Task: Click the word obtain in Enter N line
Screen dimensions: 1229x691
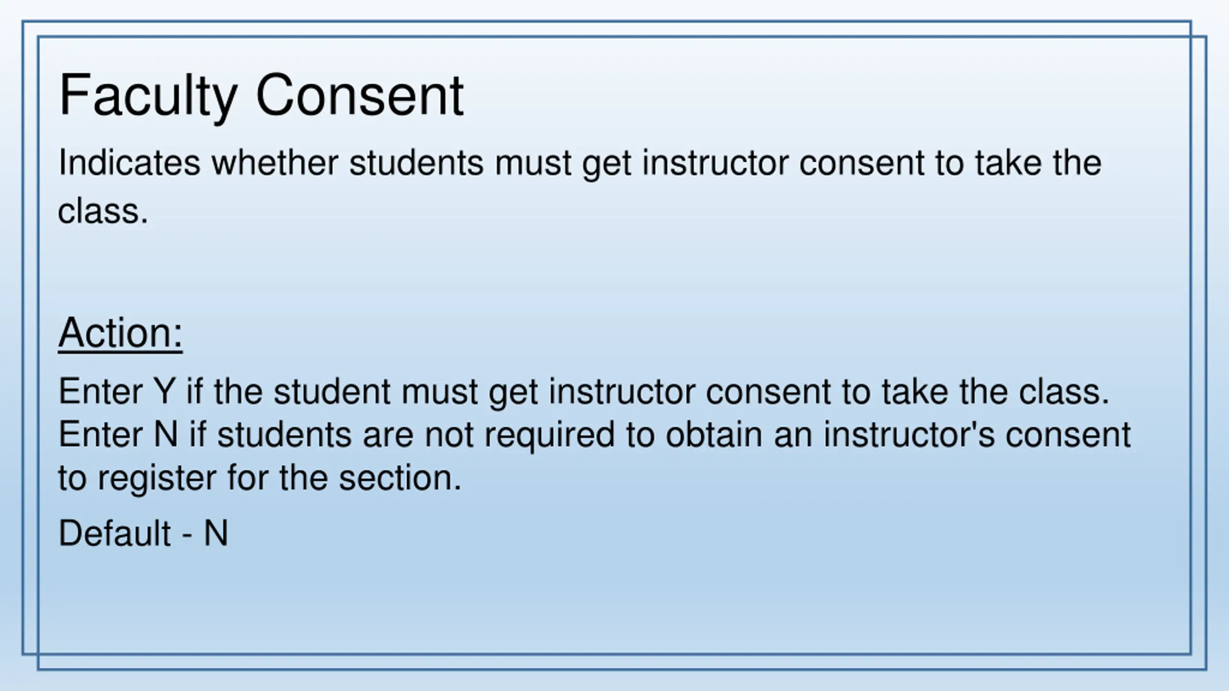Action: (x=714, y=434)
